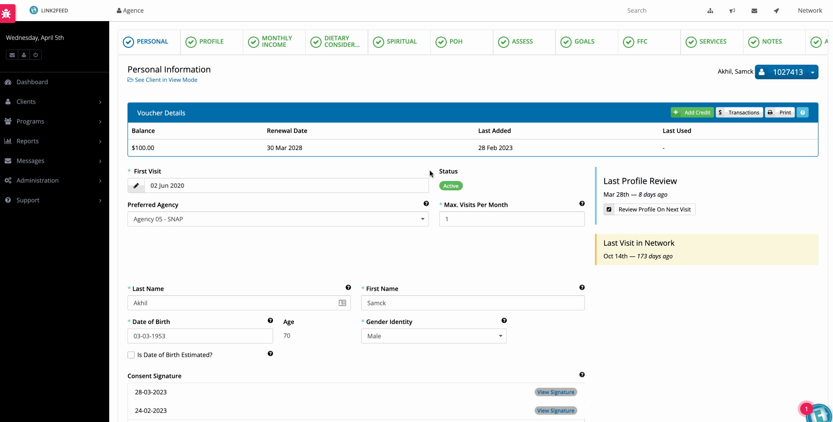Click the Add Credit button

[x=692, y=113]
